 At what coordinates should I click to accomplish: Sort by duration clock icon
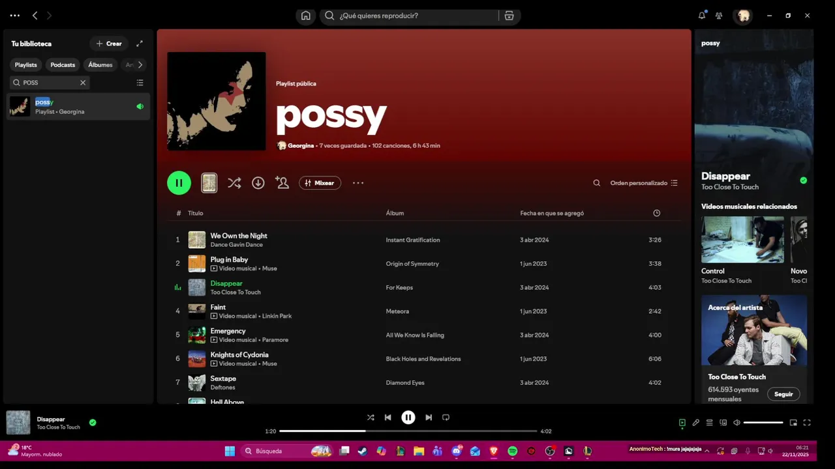coord(656,213)
